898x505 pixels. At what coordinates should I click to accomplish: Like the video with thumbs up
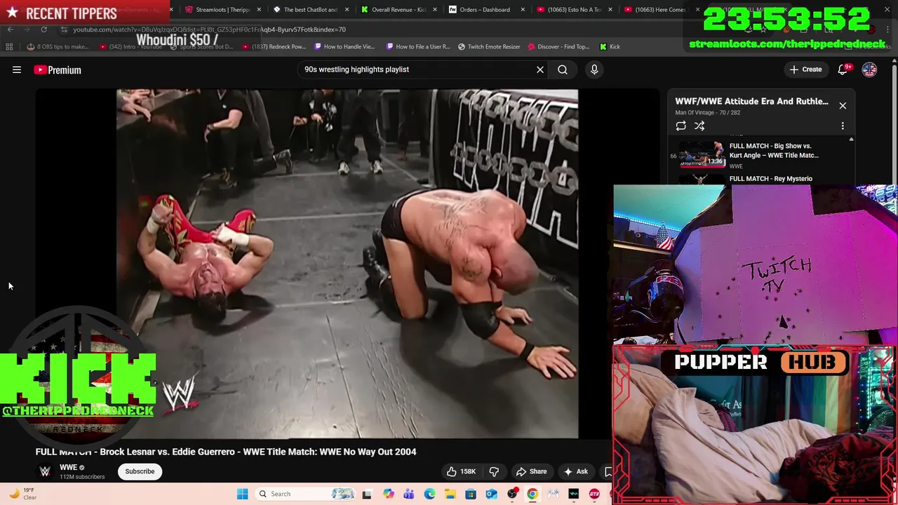click(x=462, y=471)
